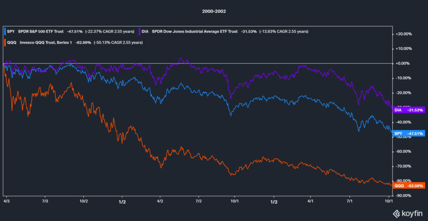Click the 4/3 date label on x-axis

[x=6, y=201]
